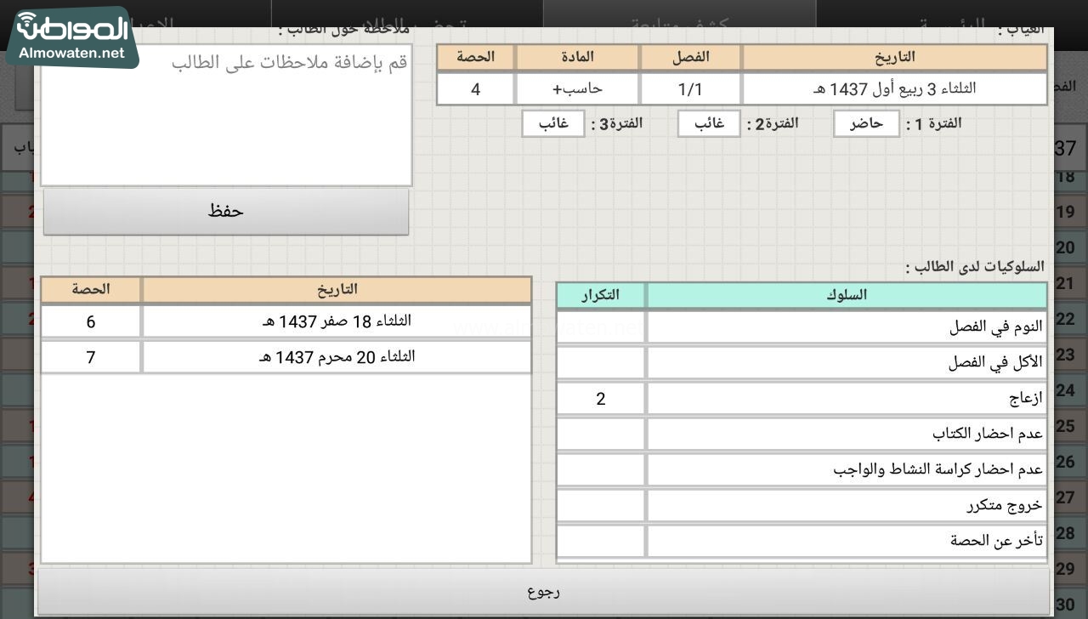1088x619 pixels.
Task: Select the الأكل في الفصل behavior row
Action: point(846,363)
